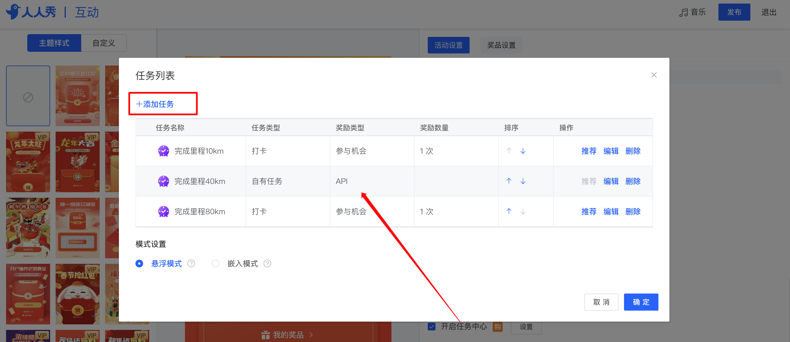Select 嵌入模式 radio button

tap(216, 264)
